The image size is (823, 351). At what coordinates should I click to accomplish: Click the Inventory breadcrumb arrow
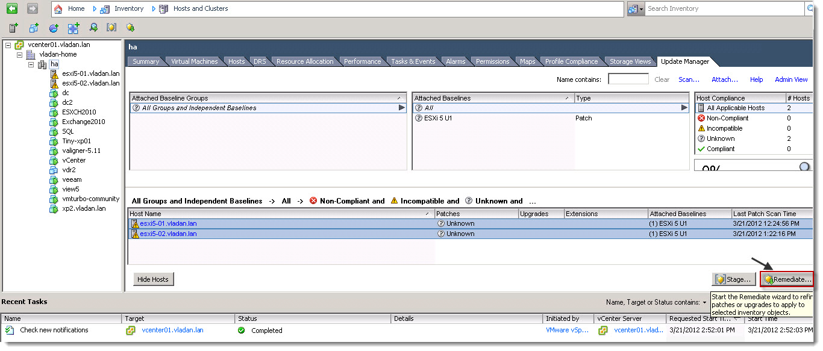pos(95,9)
